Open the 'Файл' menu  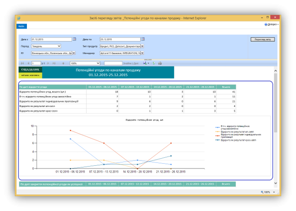pos(22,26)
